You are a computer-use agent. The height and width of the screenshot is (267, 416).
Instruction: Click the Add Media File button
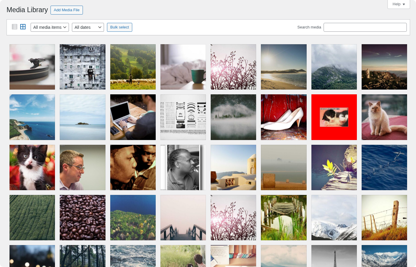pos(67,10)
